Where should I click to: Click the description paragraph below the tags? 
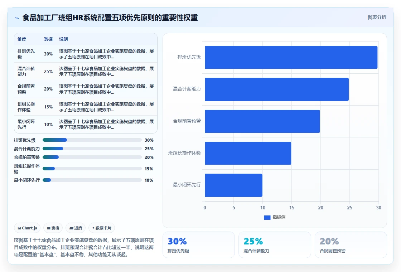(x=84, y=247)
